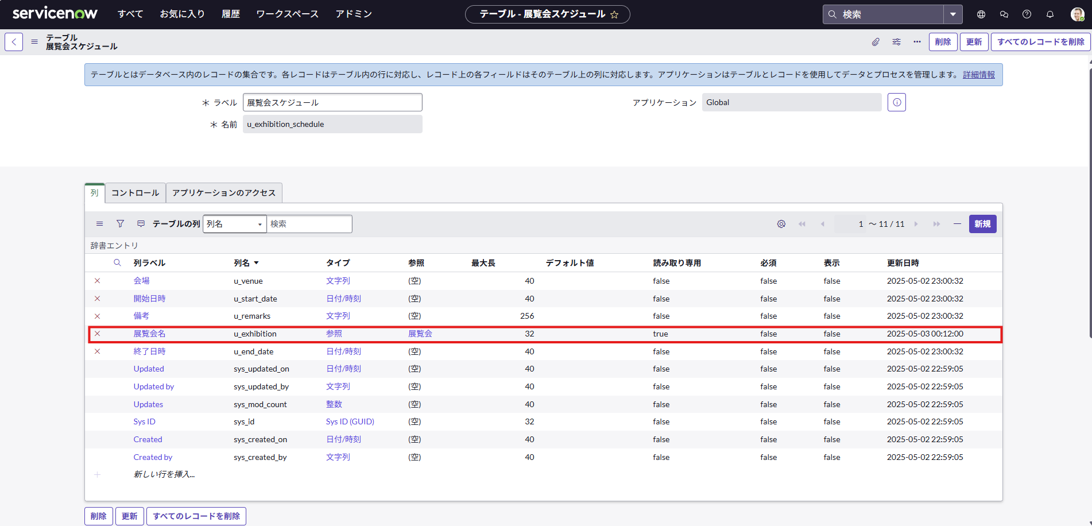Open the list activity stream icon
This screenshot has height=526, width=1092.
point(141,224)
